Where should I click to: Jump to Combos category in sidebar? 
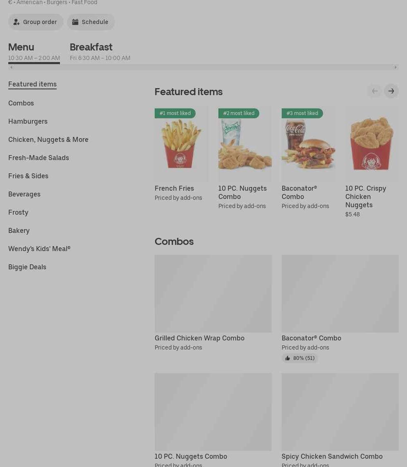pos(21,103)
